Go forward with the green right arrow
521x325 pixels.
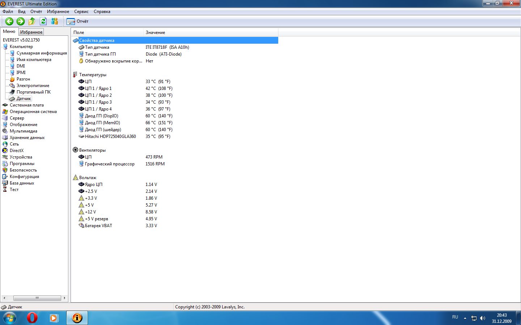(21, 21)
